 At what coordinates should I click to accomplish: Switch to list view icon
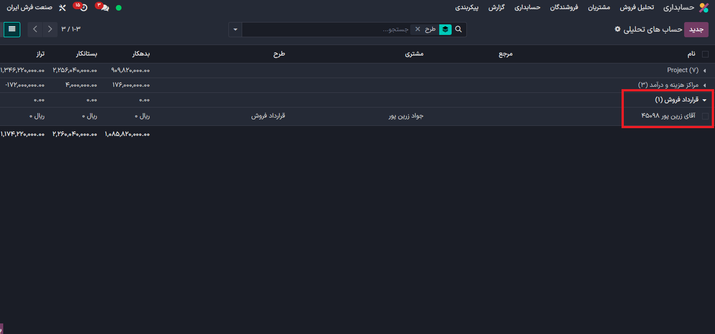pos(12,29)
